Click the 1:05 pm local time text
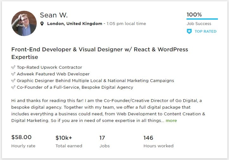The image size is (229, 160). 126,24
